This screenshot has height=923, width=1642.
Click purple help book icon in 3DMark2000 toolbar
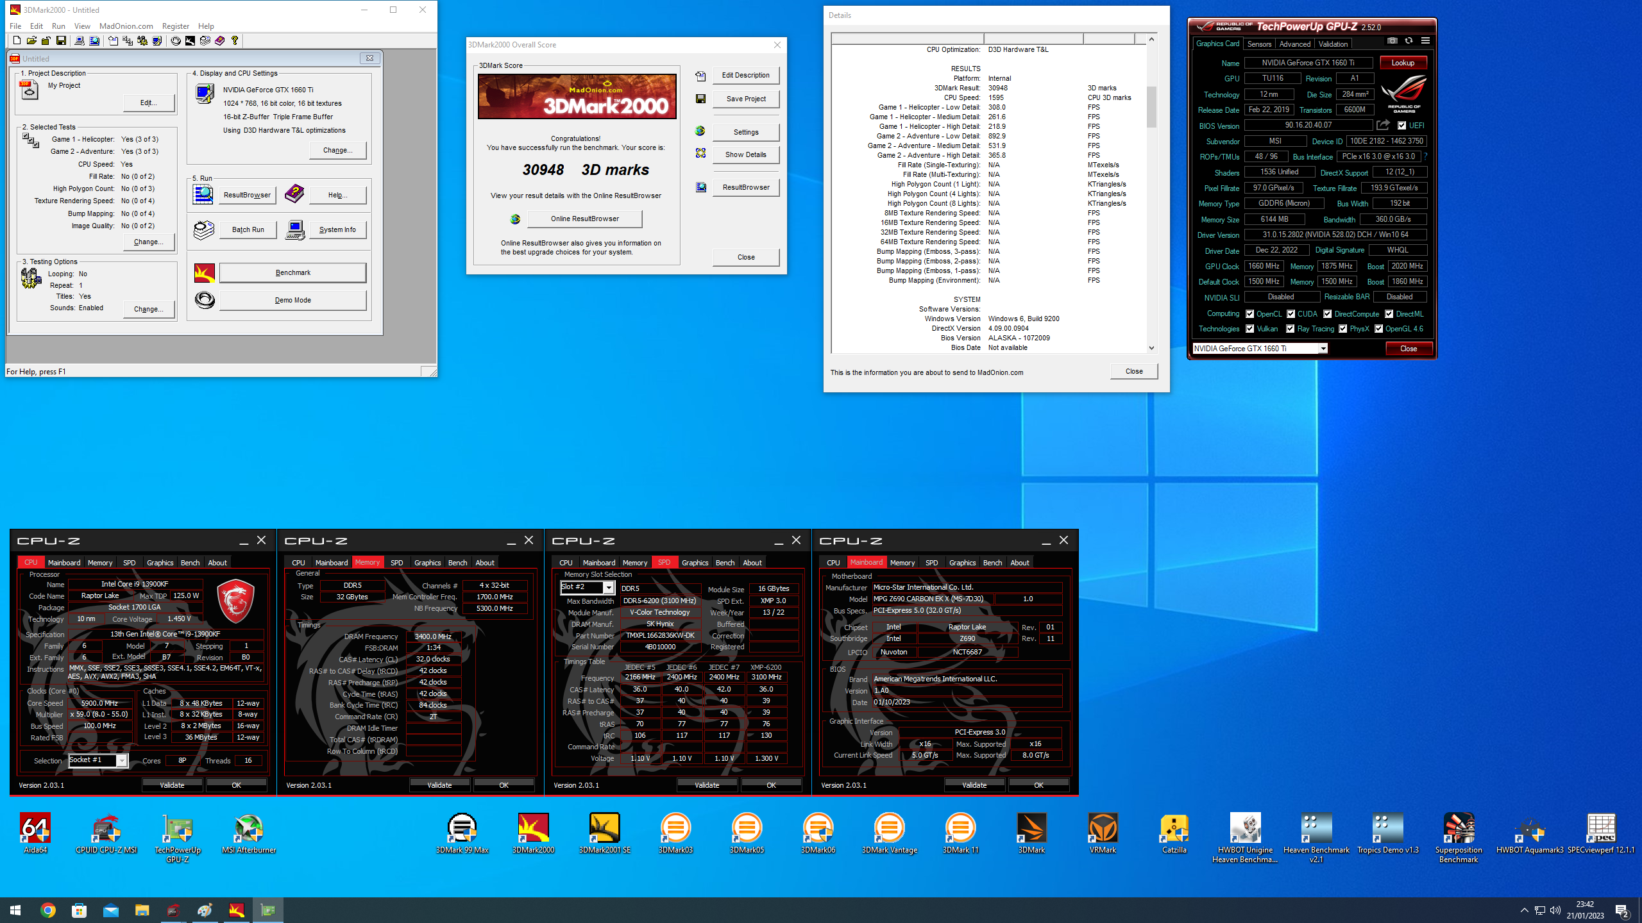220,40
